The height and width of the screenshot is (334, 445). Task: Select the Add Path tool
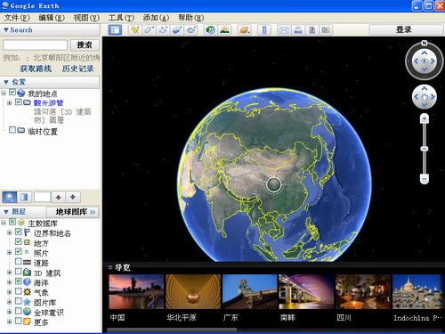[x=163, y=30]
